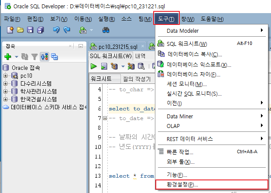Image resolution: width=271 pixels, height=193 pixels.
Task: Click the Redo arrow icon
Action: point(67,30)
